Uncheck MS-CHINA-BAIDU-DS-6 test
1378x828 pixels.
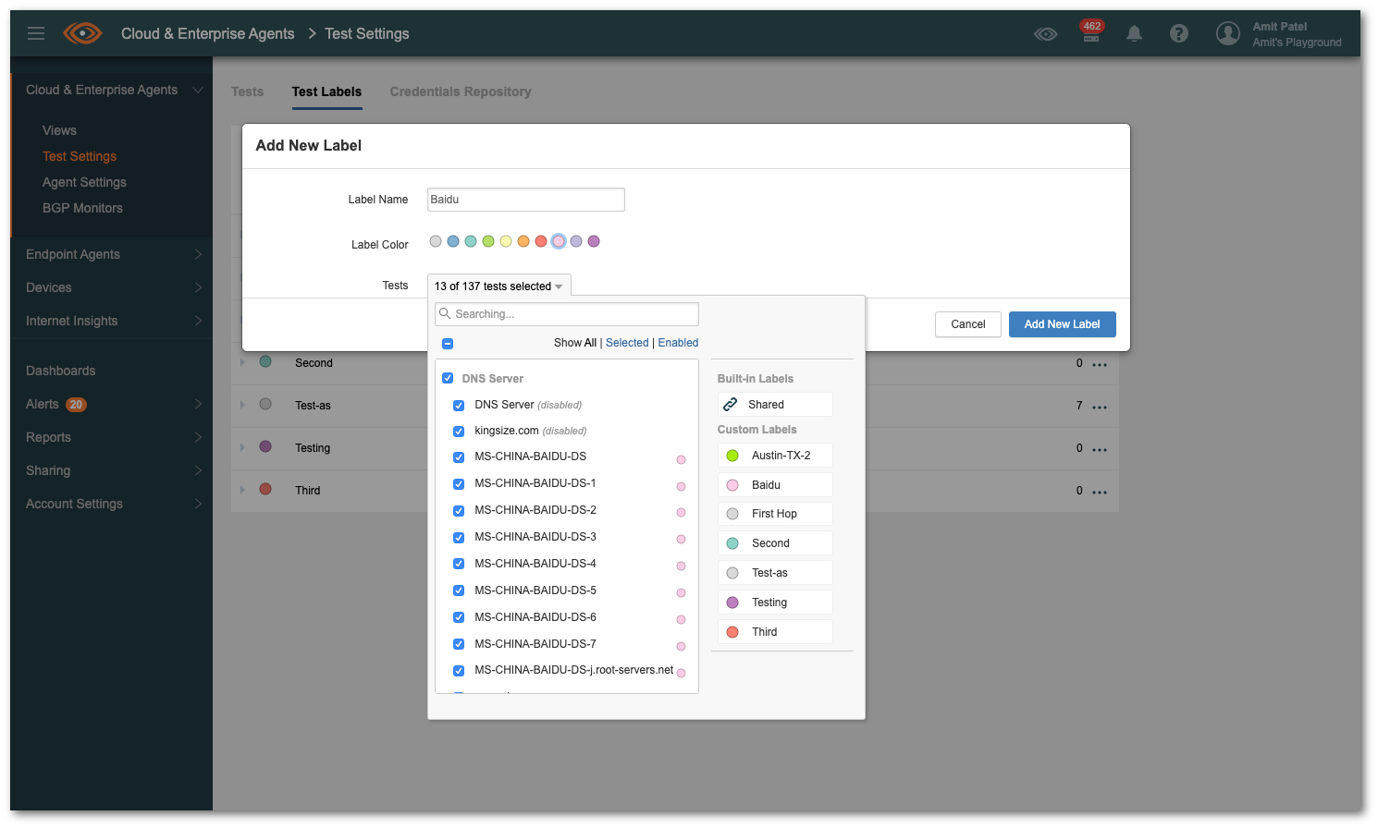tap(459, 617)
